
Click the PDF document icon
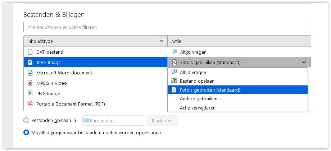coord(30,104)
